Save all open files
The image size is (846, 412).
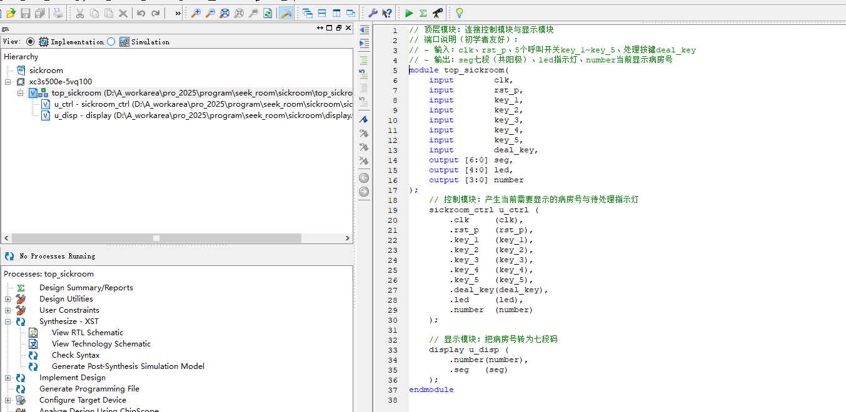(x=39, y=12)
